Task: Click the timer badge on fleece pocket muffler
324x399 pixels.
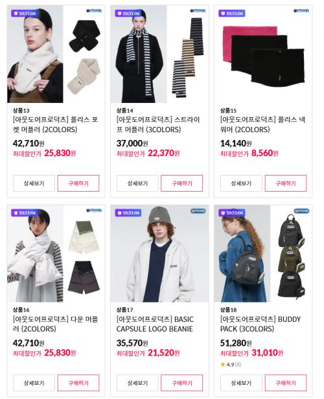Action: [x=25, y=13]
